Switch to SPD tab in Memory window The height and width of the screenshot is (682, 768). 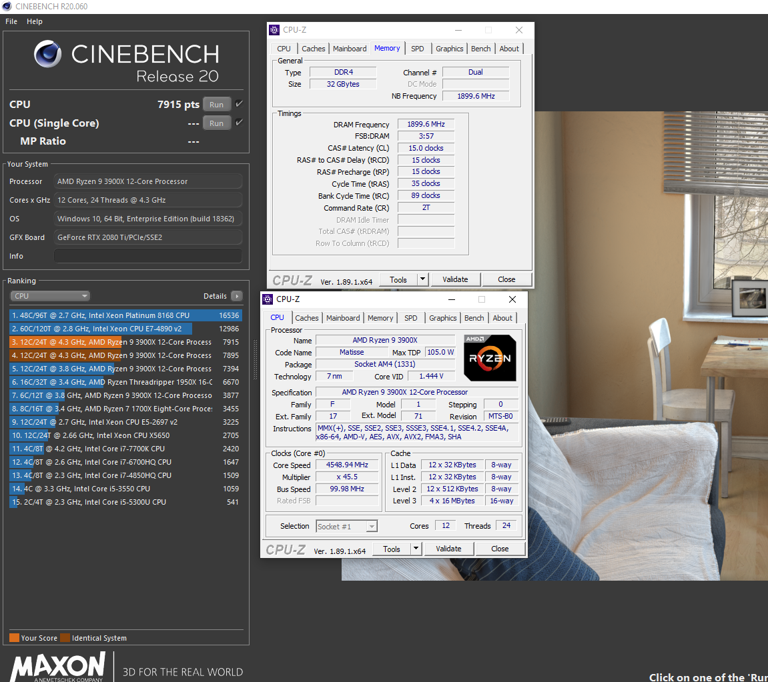pyautogui.click(x=417, y=49)
